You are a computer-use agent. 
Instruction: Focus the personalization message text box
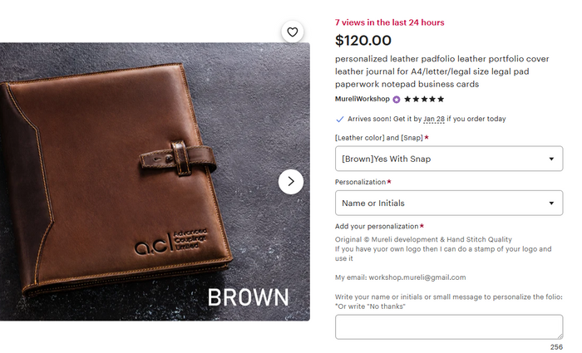coord(448,326)
